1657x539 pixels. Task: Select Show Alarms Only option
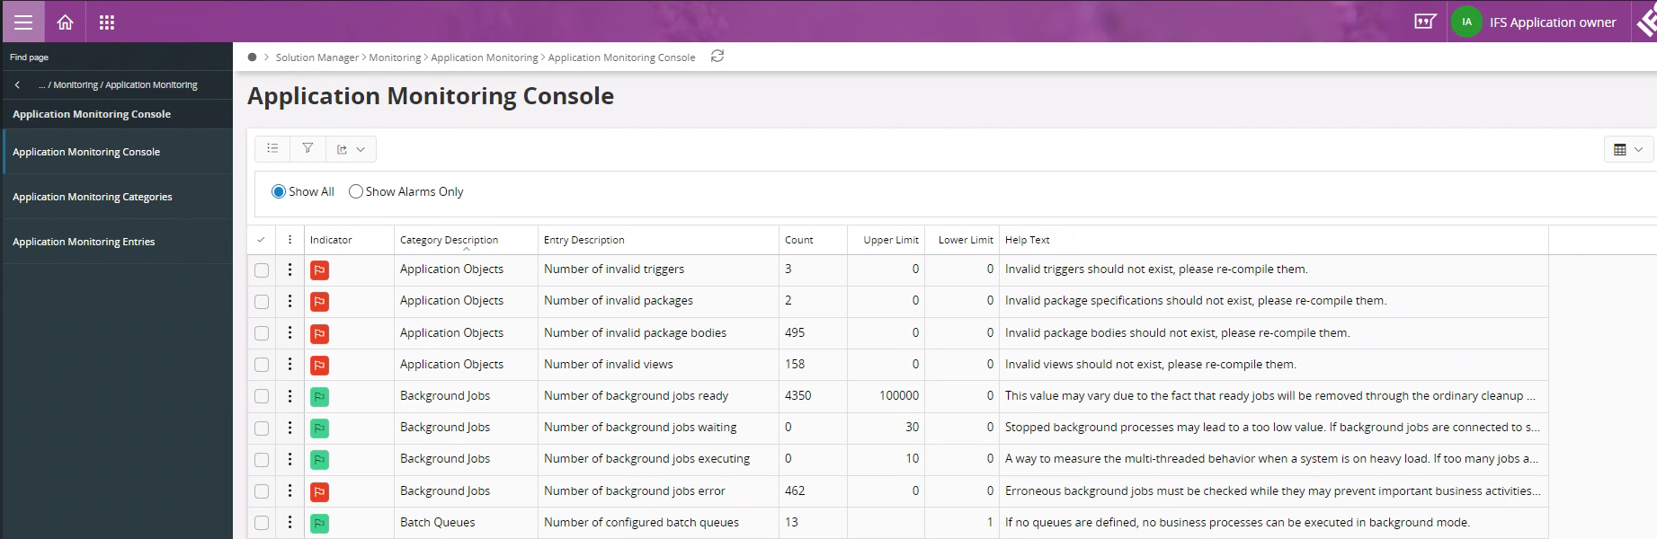pos(356,191)
